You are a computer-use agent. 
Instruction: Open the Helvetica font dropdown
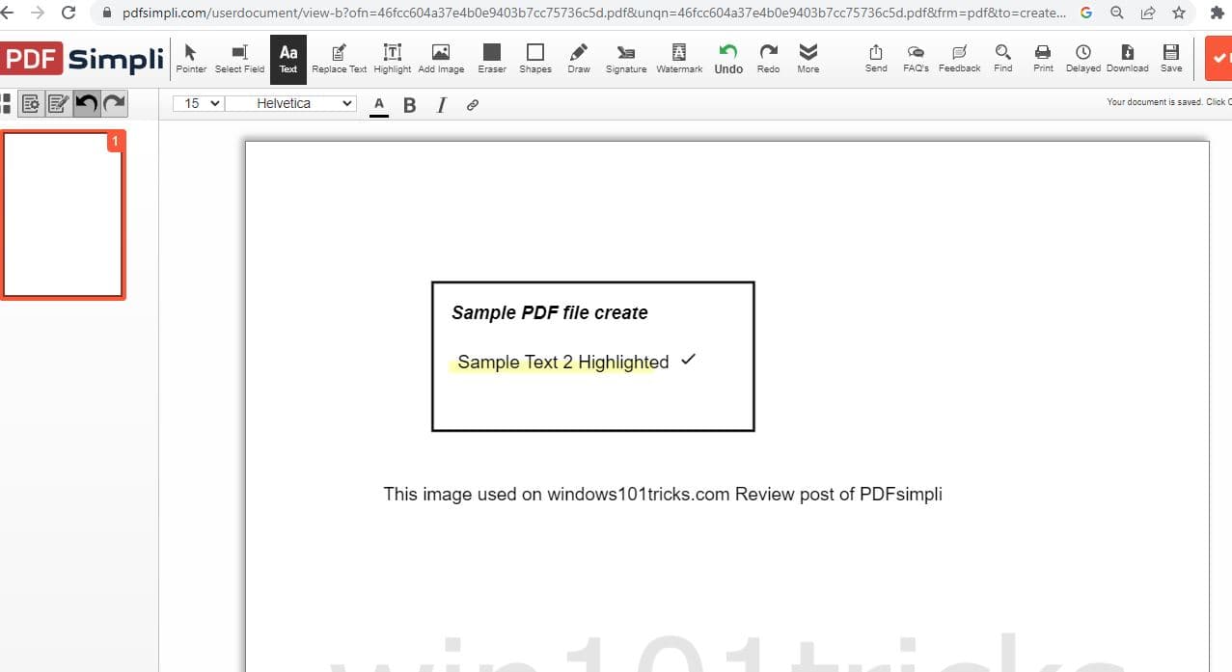(290, 103)
